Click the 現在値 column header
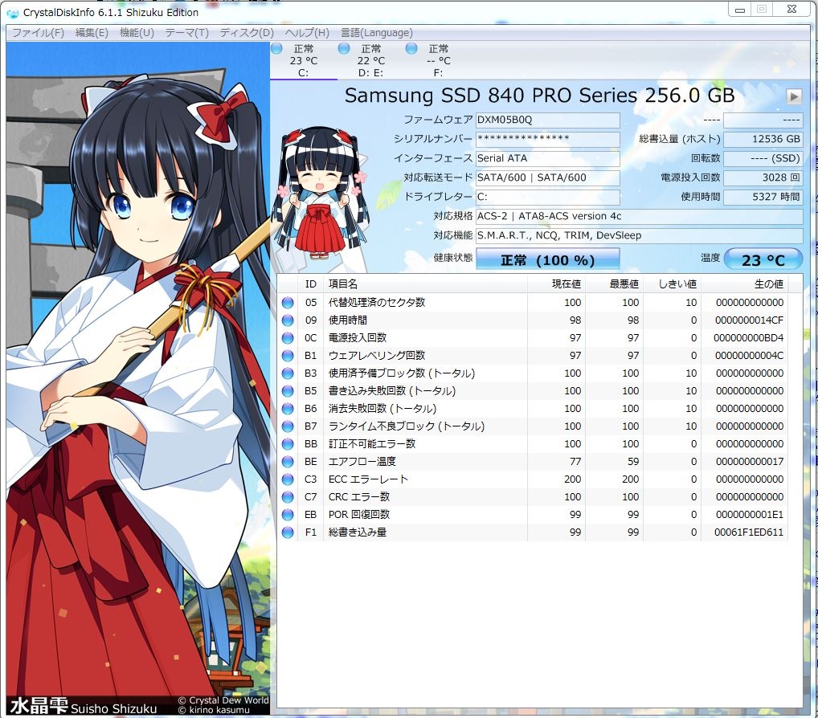 pos(556,284)
